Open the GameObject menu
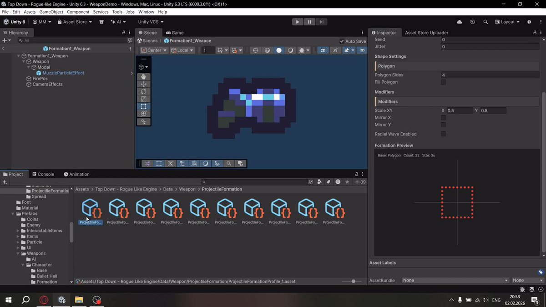 (51, 12)
